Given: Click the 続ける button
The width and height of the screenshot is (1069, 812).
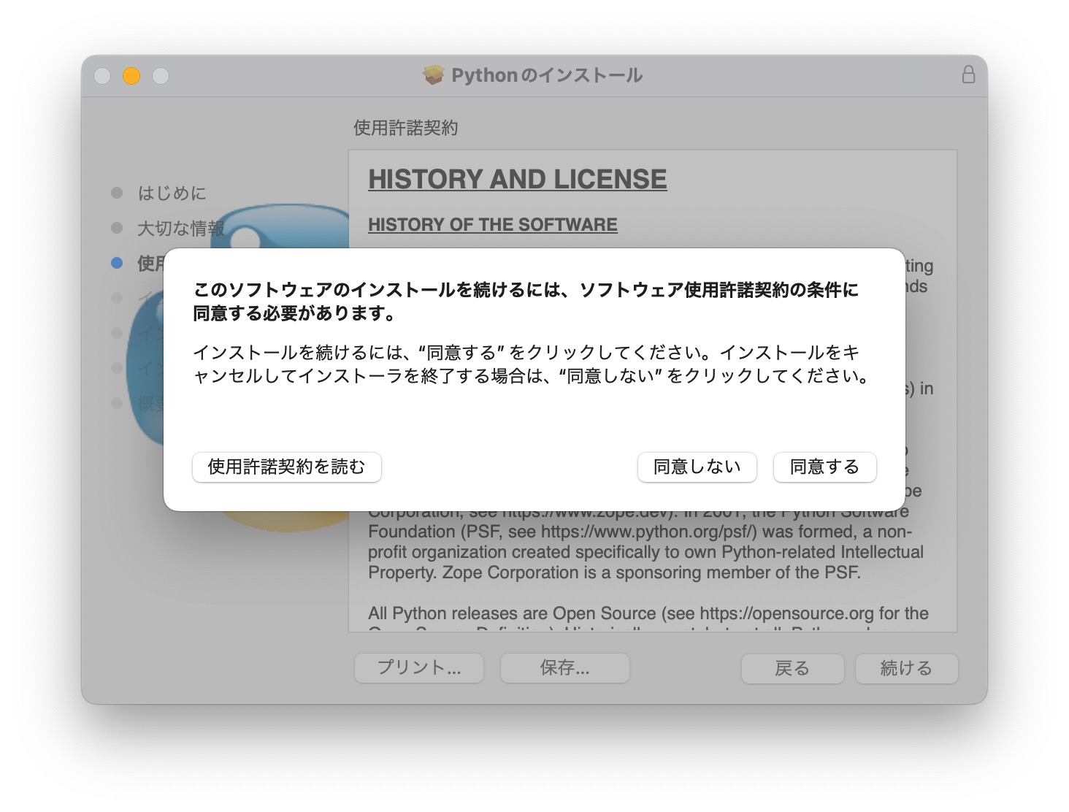Looking at the screenshot, I should point(906,668).
